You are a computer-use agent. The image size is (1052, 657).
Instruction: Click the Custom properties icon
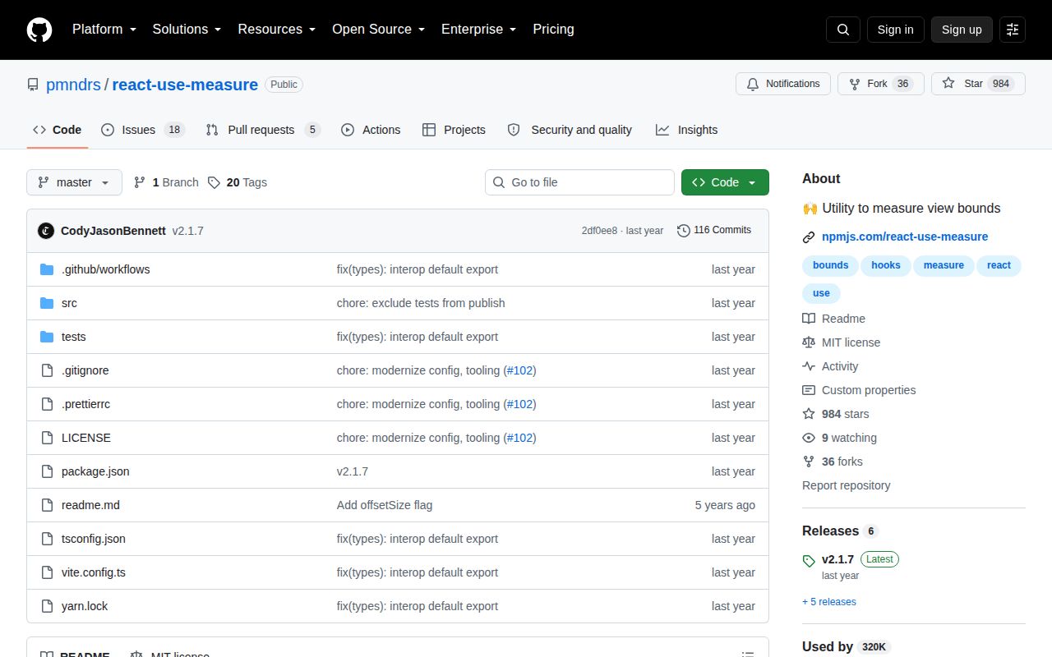809,390
